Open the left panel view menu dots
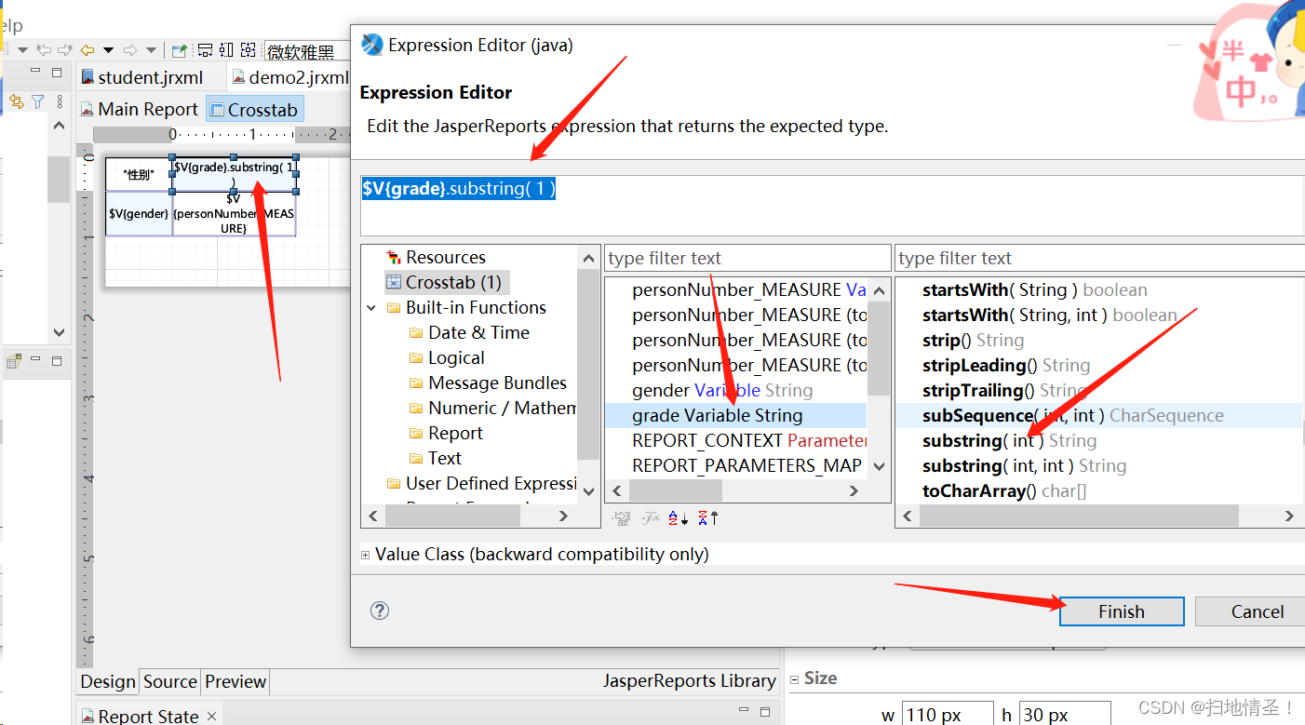This screenshot has height=725, width=1305. pos(60,101)
